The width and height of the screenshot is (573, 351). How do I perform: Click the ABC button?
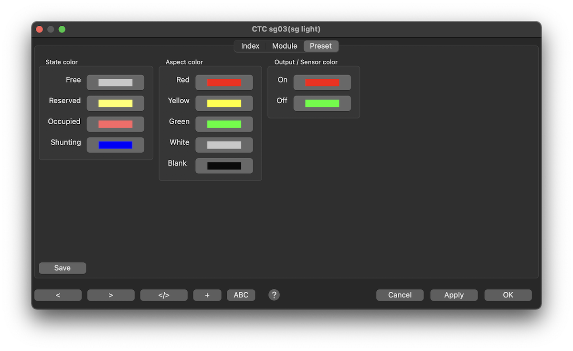(x=241, y=295)
